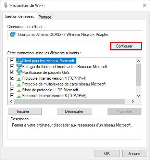The image size is (150, 160).
Task: Click the Désinstaller button
Action: (x=74, y=111)
